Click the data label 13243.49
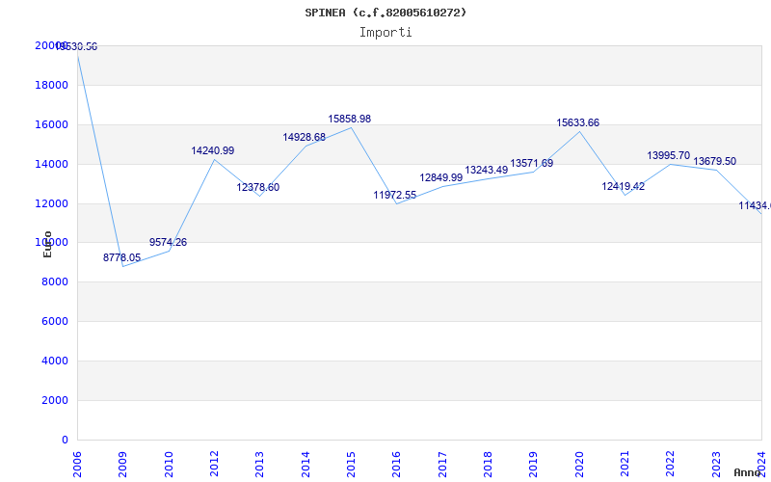771x482 pixels. coord(487,170)
